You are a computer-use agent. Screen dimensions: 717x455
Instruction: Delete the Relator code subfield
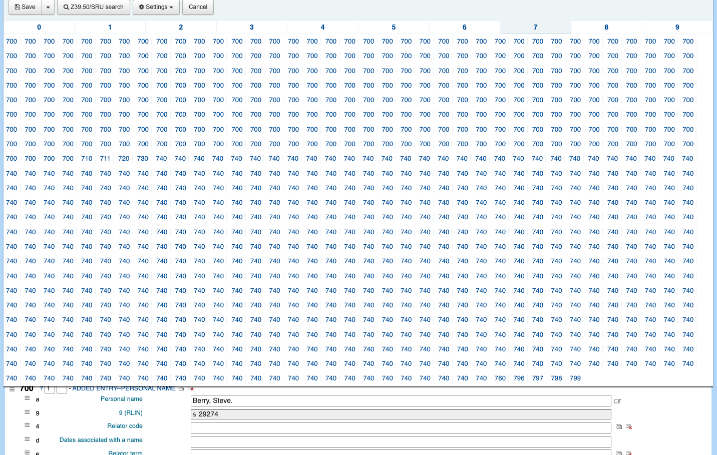629,427
